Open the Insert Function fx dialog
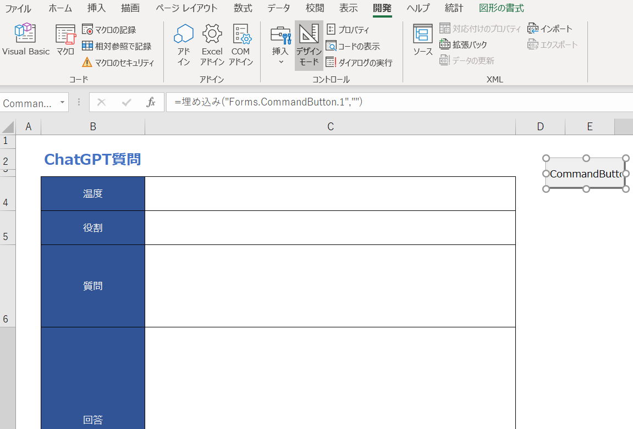 [151, 102]
